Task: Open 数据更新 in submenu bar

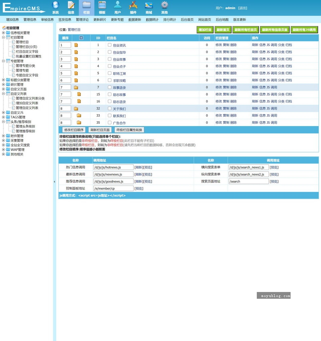Action: click(x=134, y=20)
